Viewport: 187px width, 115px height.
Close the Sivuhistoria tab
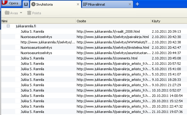pyautogui.click(x=78, y=4)
